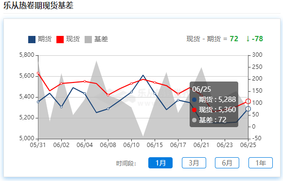
Task: Click the 05/31 x-axis date label
Action: (38, 145)
